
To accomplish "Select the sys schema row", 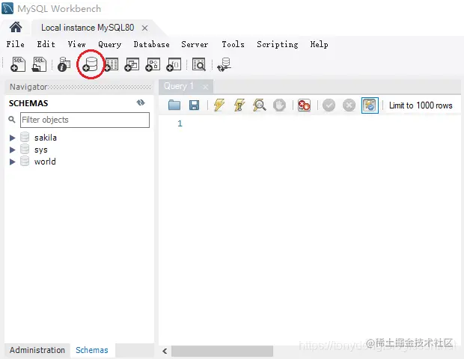I will tap(41, 150).
